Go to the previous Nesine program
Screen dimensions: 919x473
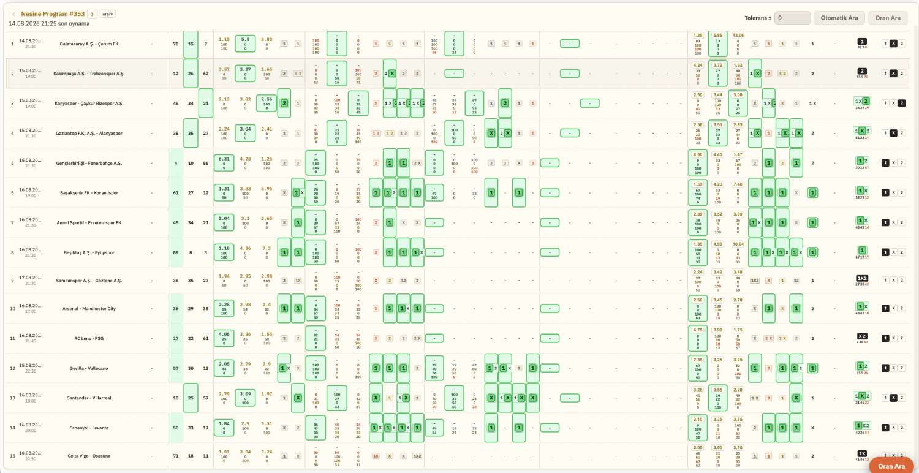[13, 13]
